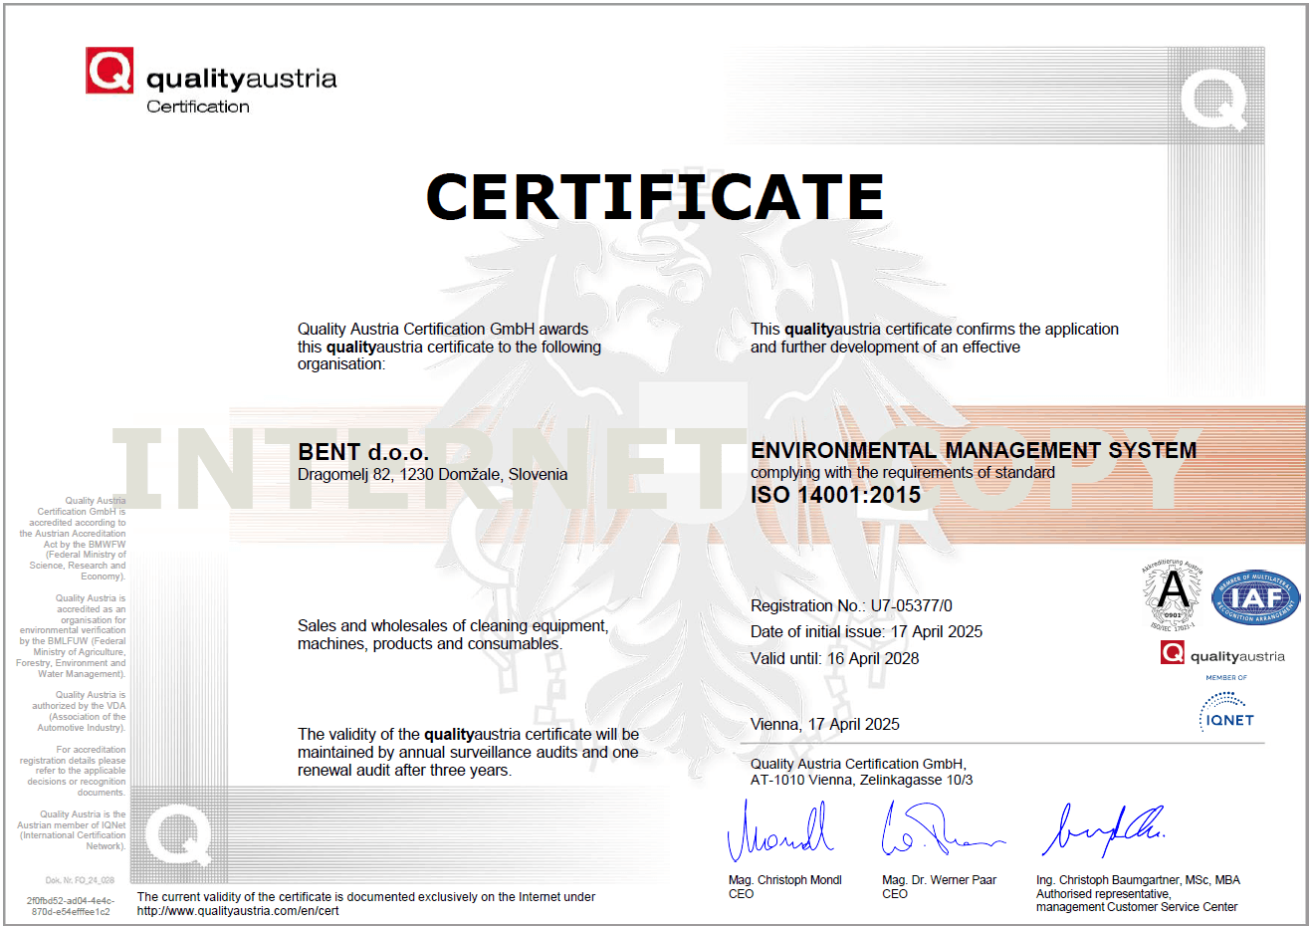Click the IAF accreditation badge
1310x927 pixels.
[x=1255, y=597]
